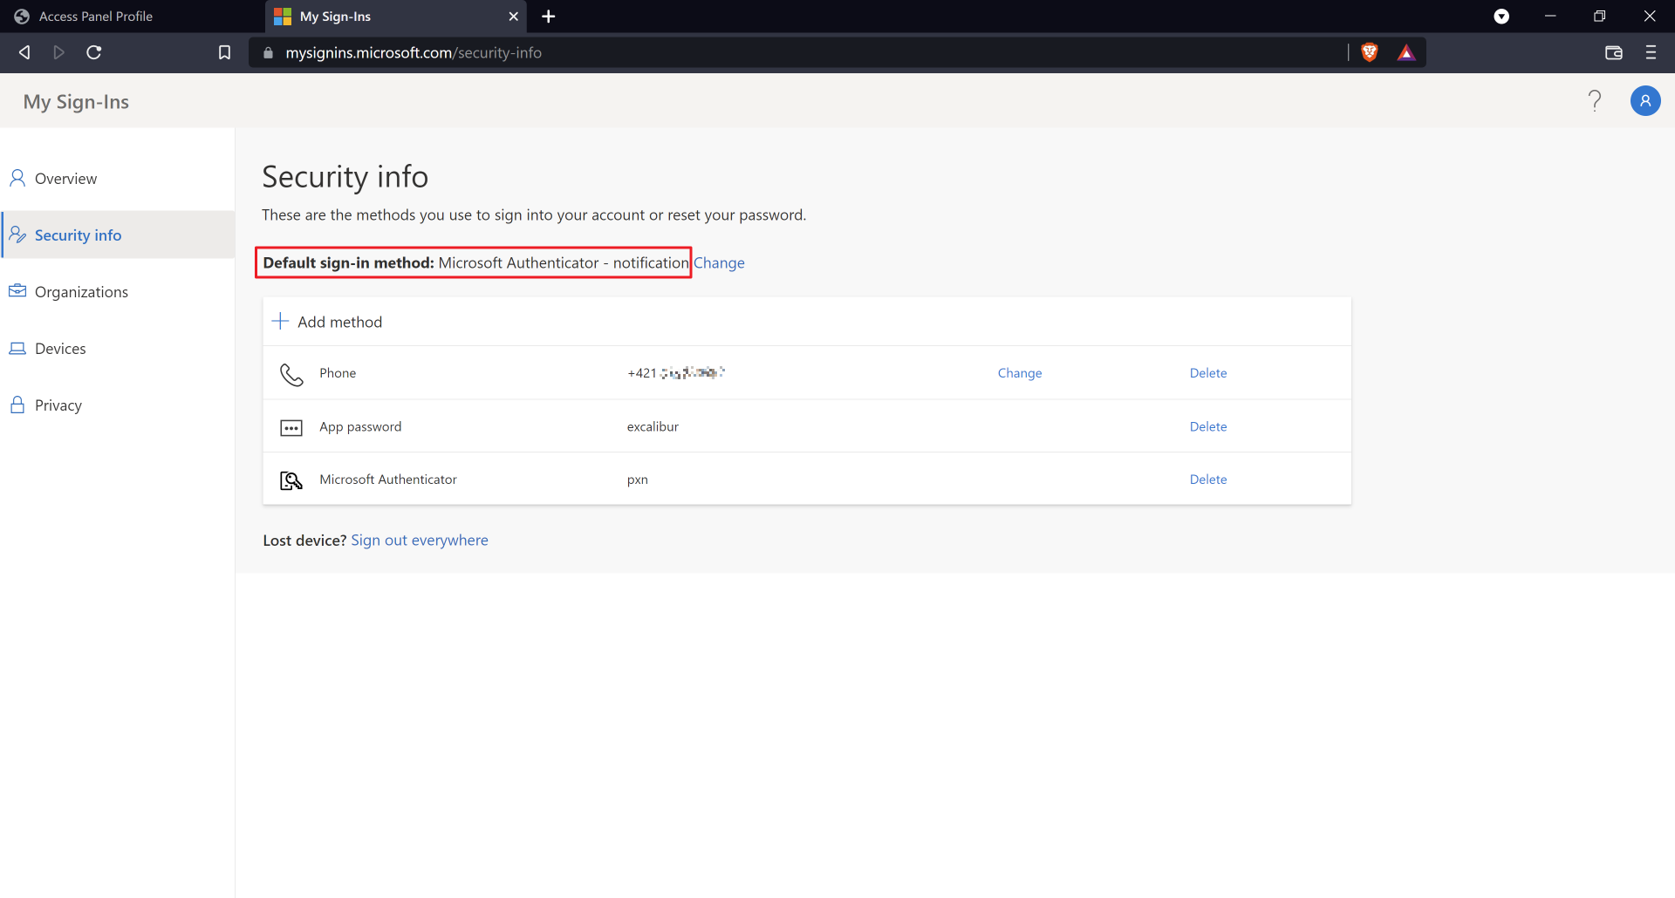The height and width of the screenshot is (898, 1675).
Task: Open the browser wallet icon
Action: click(1614, 52)
